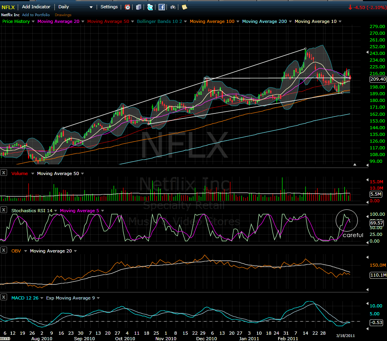Select the red Volume indicator label

click(x=19, y=173)
